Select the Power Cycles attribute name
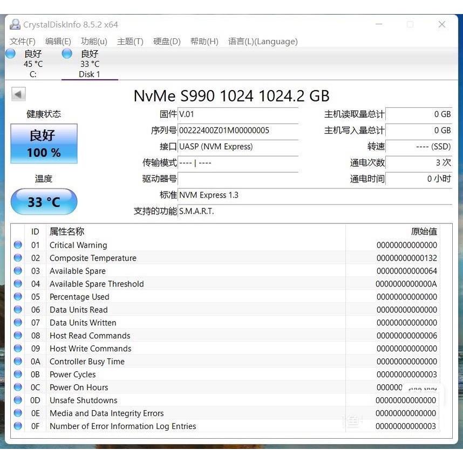Image resolution: width=463 pixels, height=463 pixels. tap(73, 375)
